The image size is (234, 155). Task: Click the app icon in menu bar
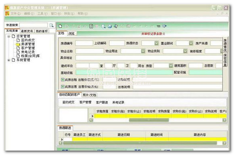coord(7,14)
